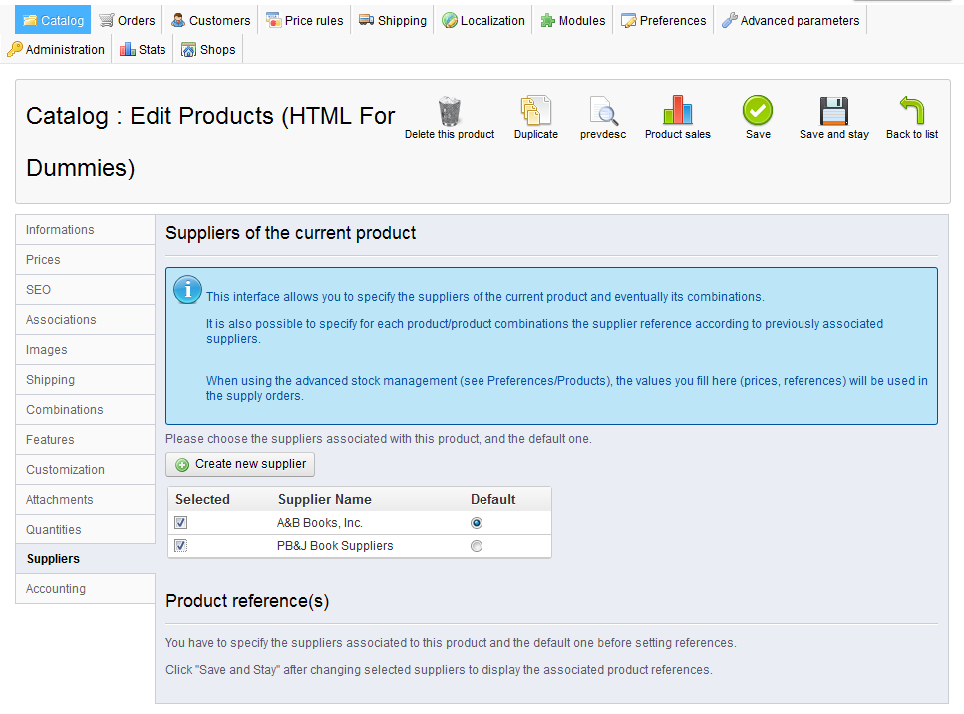Open the prevdesc preview icon

pos(603,111)
